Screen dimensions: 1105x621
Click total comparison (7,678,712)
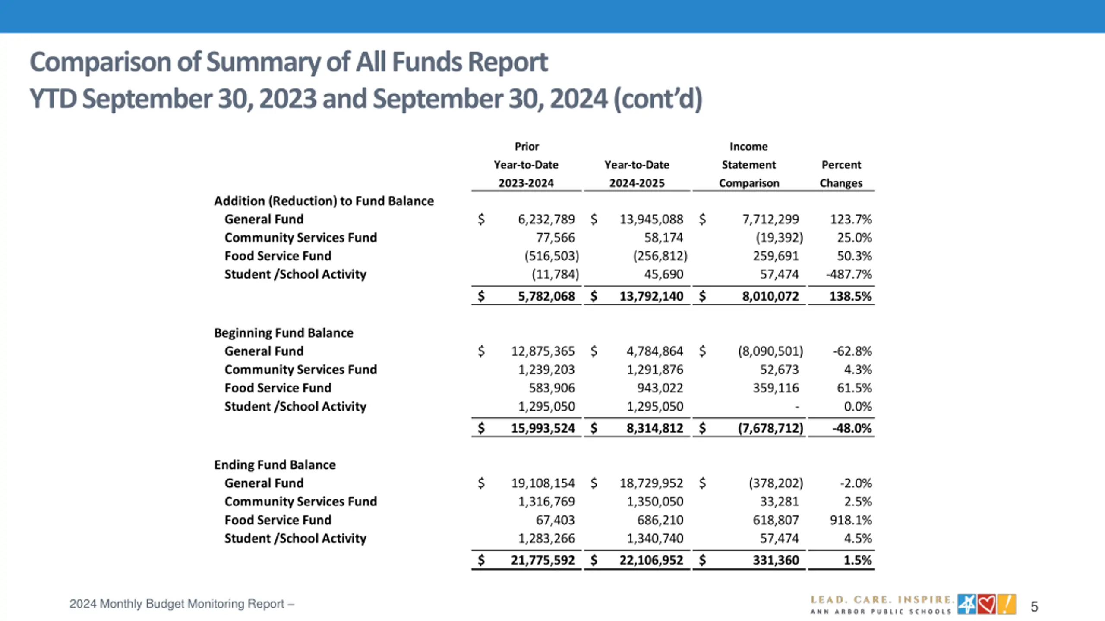tap(770, 428)
